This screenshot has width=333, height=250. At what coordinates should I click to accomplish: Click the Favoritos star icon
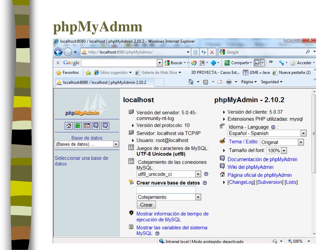pos(59,73)
